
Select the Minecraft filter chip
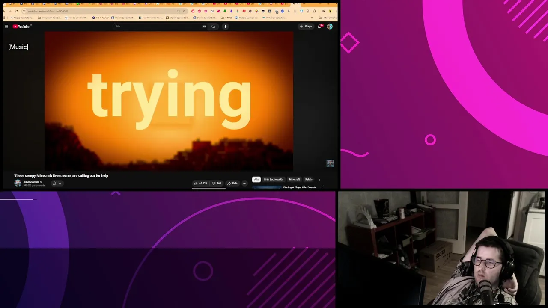pyautogui.click(x=294, y=179)
